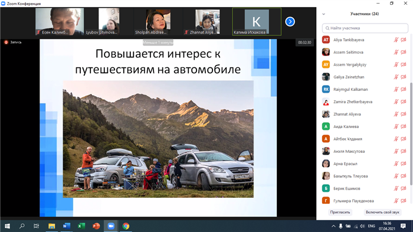Switch to Excel in taskbar

coord(81,226)
